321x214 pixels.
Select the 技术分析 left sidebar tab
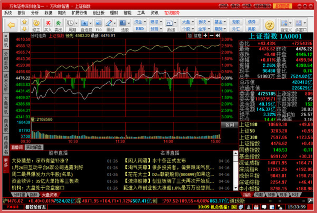tap(6, 81)
